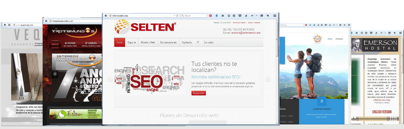Bookmark this page star in Selten browser
The height and width of the screenshot is (129, 404).
coord(229,15)
